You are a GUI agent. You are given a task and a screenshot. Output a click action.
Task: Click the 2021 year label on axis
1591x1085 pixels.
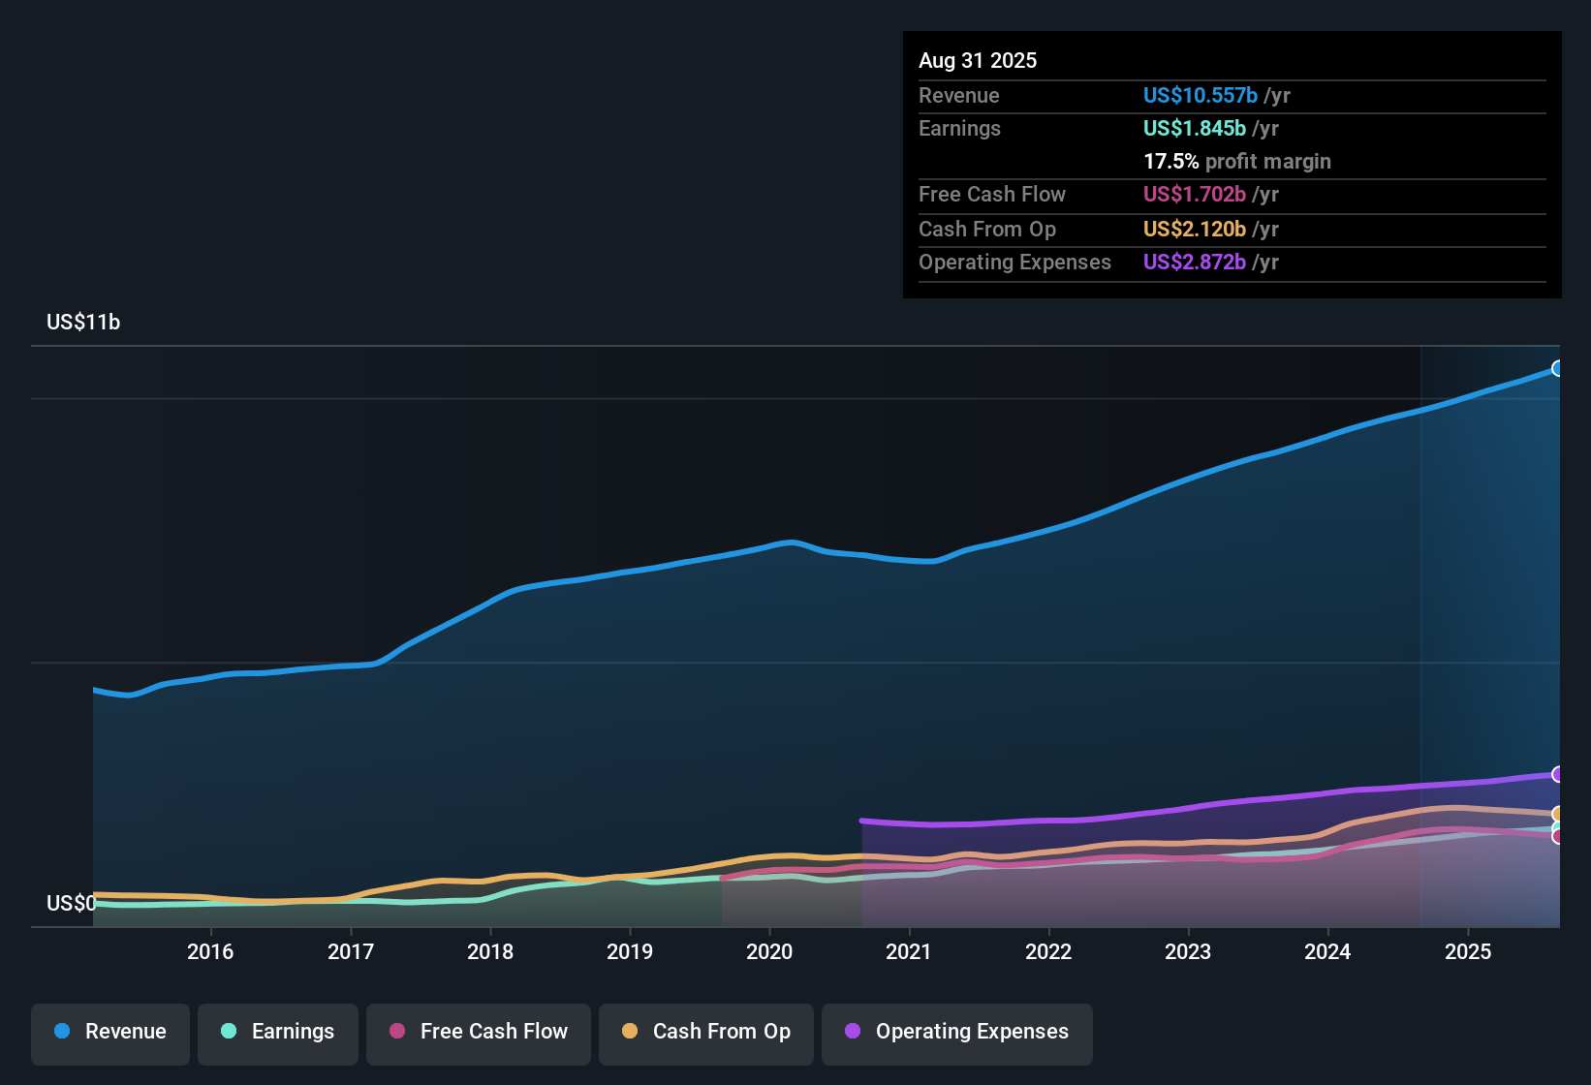908,951
